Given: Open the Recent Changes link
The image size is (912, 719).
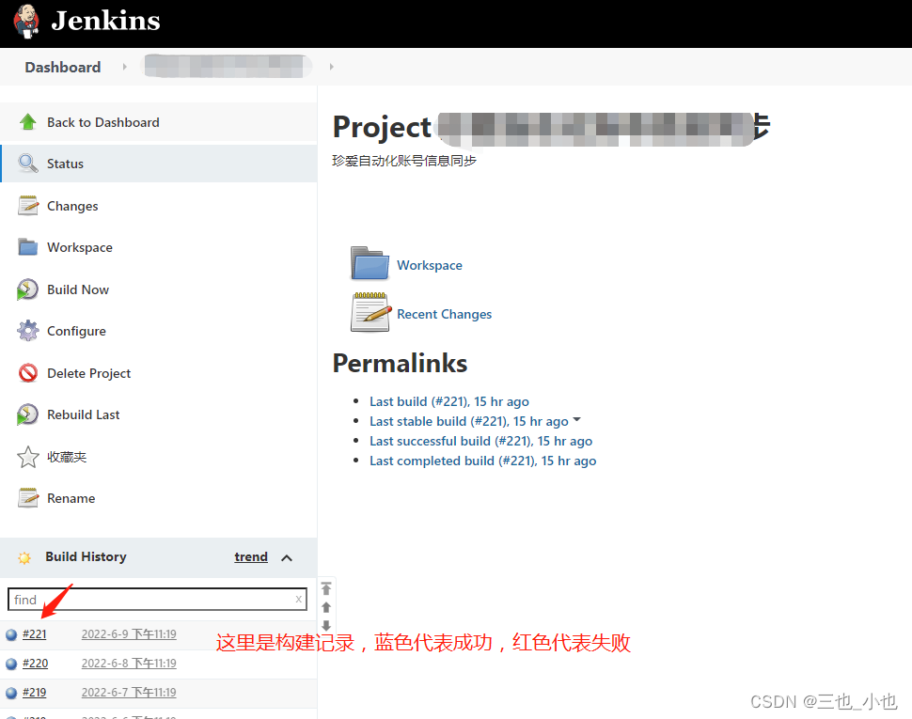Looking at the screenshot, I should pos(445,314).
